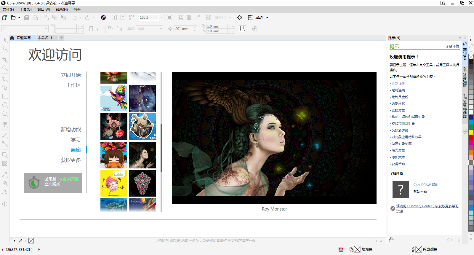Click the Full-screen preview icon

[x=169, y=17]
